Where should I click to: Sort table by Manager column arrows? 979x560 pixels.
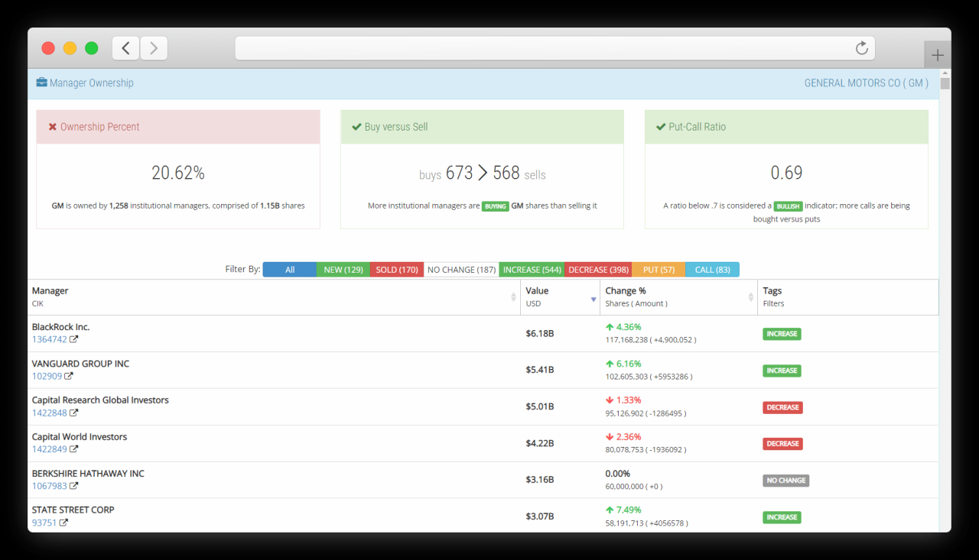coord(514,297)
